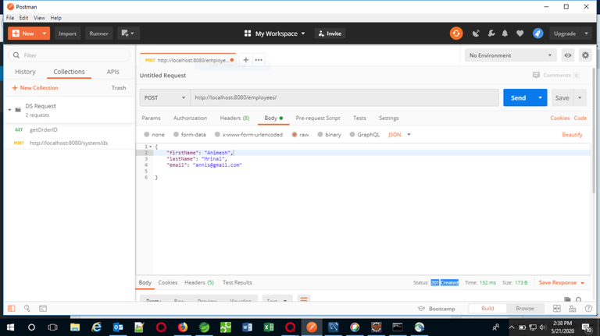Click the help question mark icon

click(588, 309)
